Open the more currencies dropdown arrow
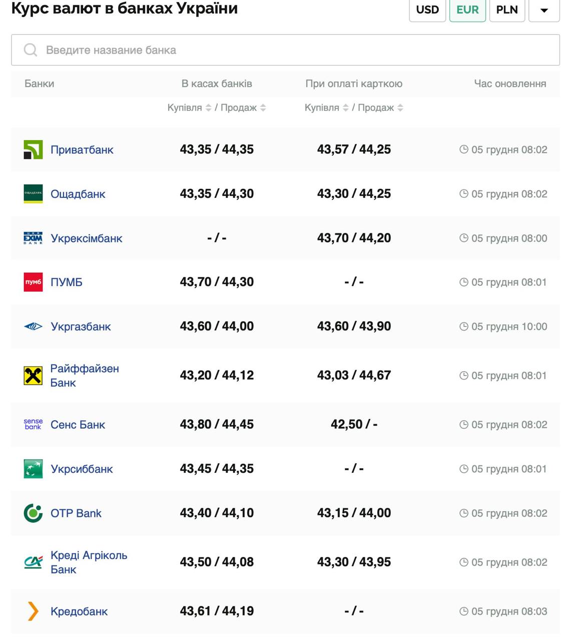The width and height of the screenshot is (572, 641). pos(543,10)
